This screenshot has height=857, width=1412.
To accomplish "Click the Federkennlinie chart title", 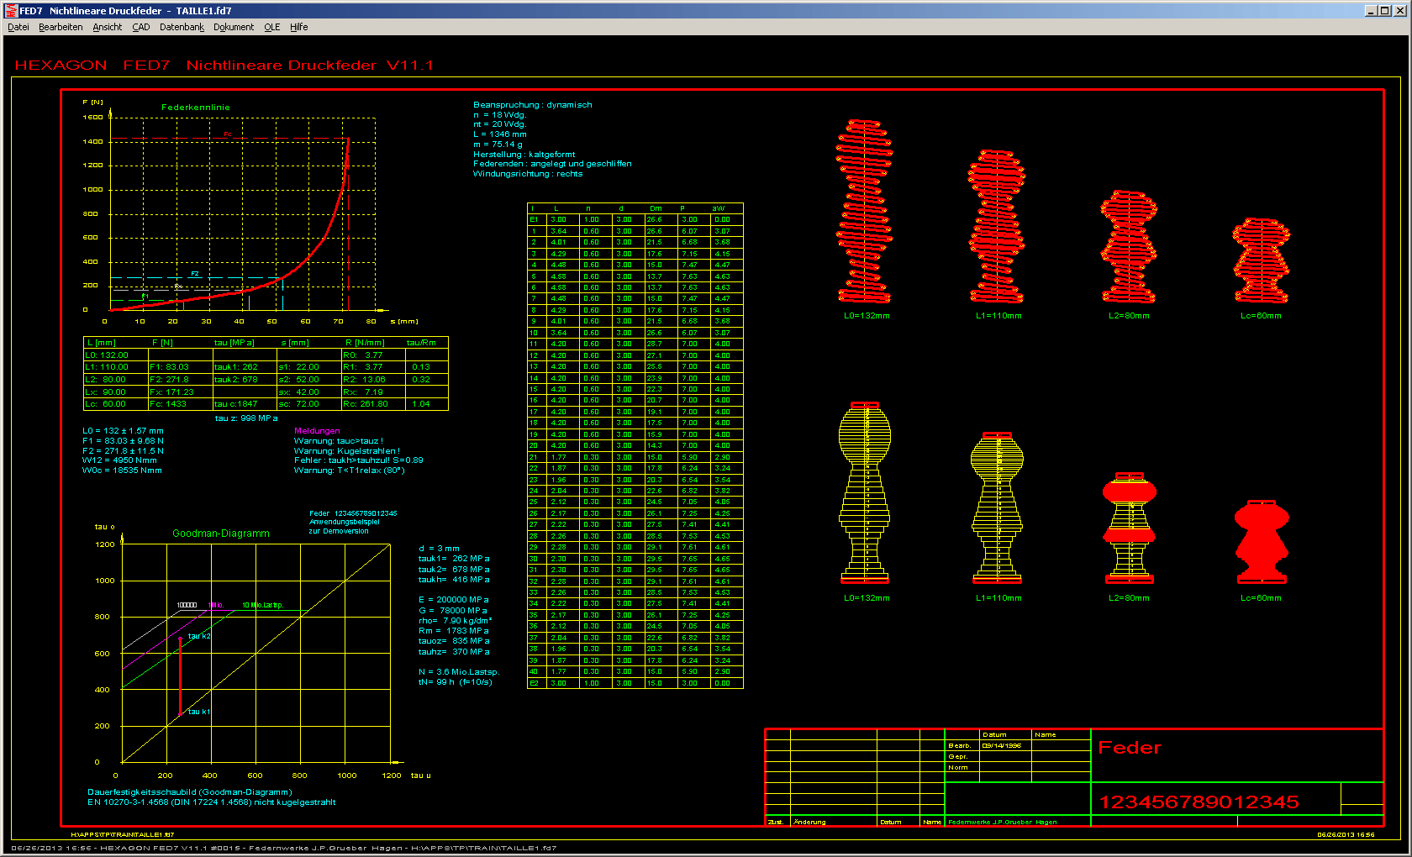I will point(196,108).
